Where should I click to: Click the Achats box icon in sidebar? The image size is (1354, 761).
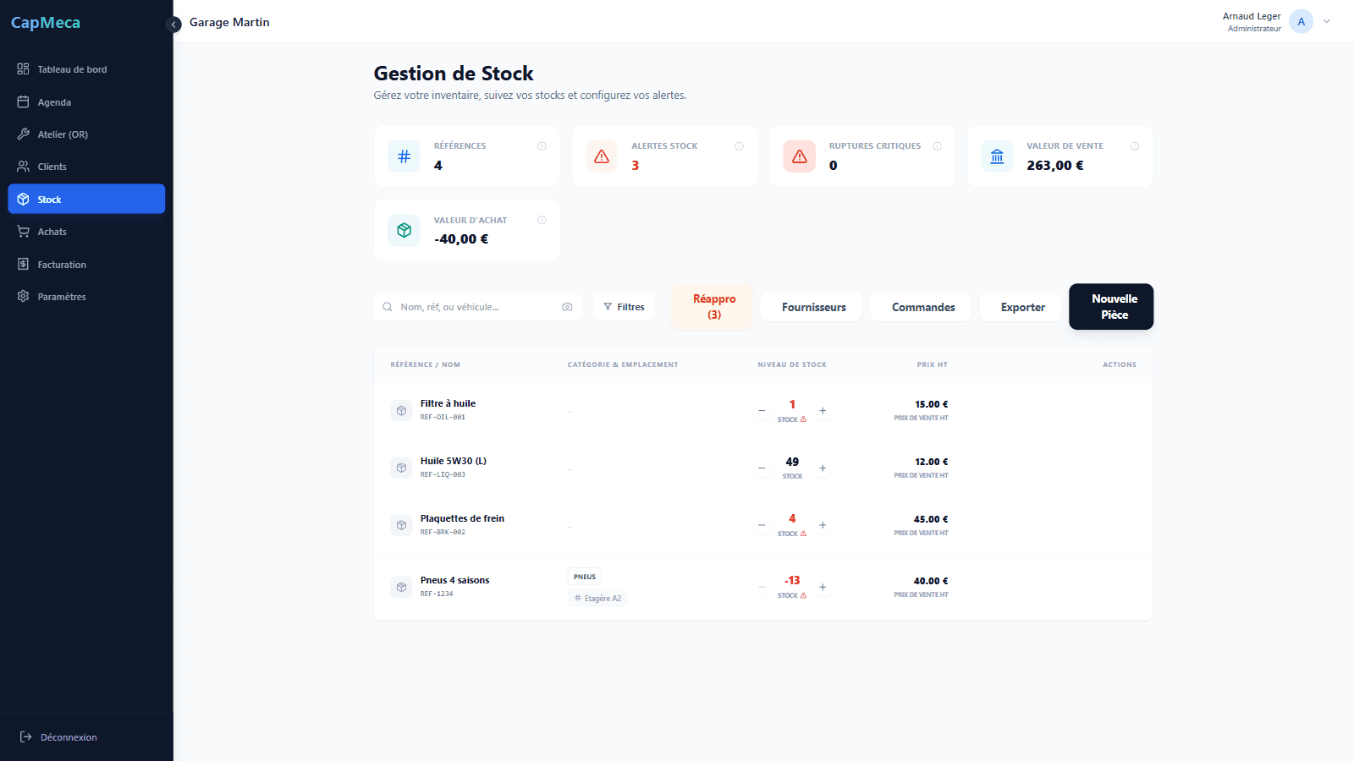pos(23,231)
